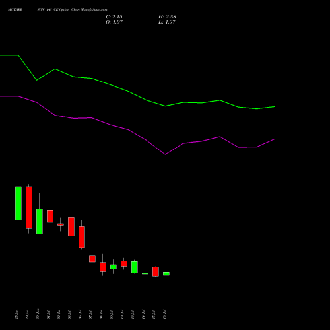Select the red candle above 01 Jul
The width and height of the screenshot is (330, 330).
click(50, 216)
